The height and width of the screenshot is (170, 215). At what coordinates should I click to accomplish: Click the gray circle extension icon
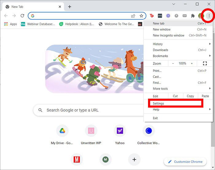point(176,16)
